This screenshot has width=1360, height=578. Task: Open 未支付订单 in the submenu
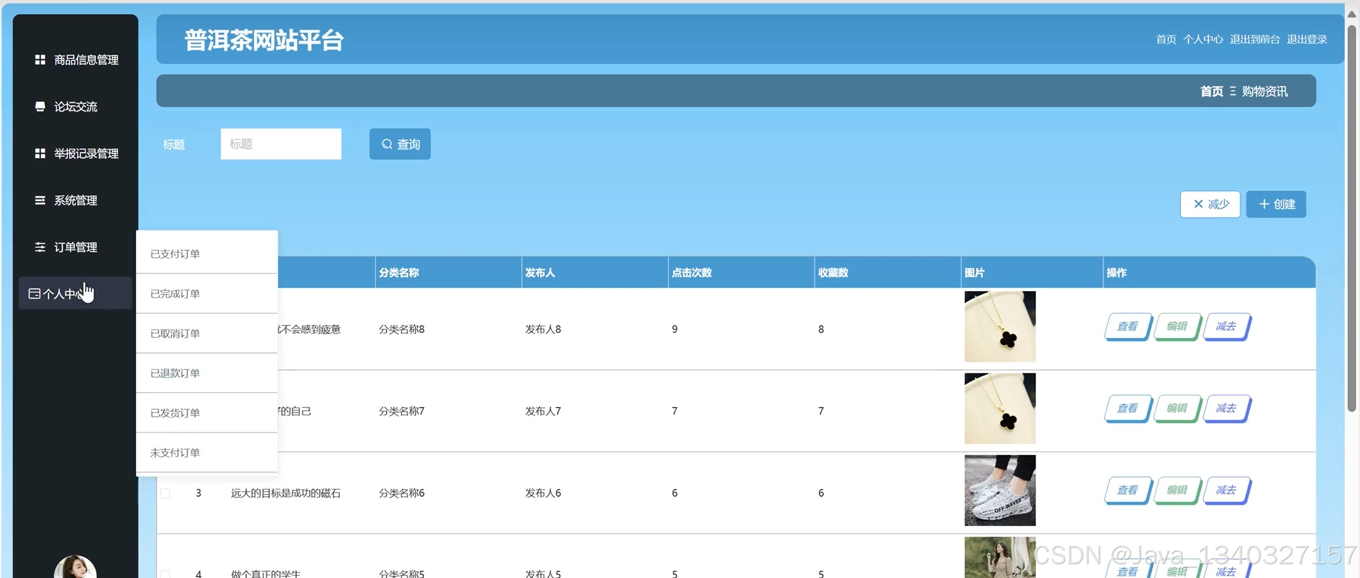click(x=206, y=452)
